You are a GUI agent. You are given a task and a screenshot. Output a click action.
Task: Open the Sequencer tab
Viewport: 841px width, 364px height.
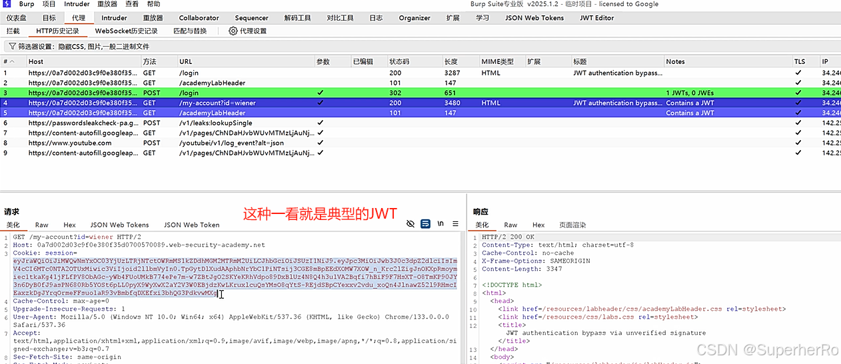[252, 18]
